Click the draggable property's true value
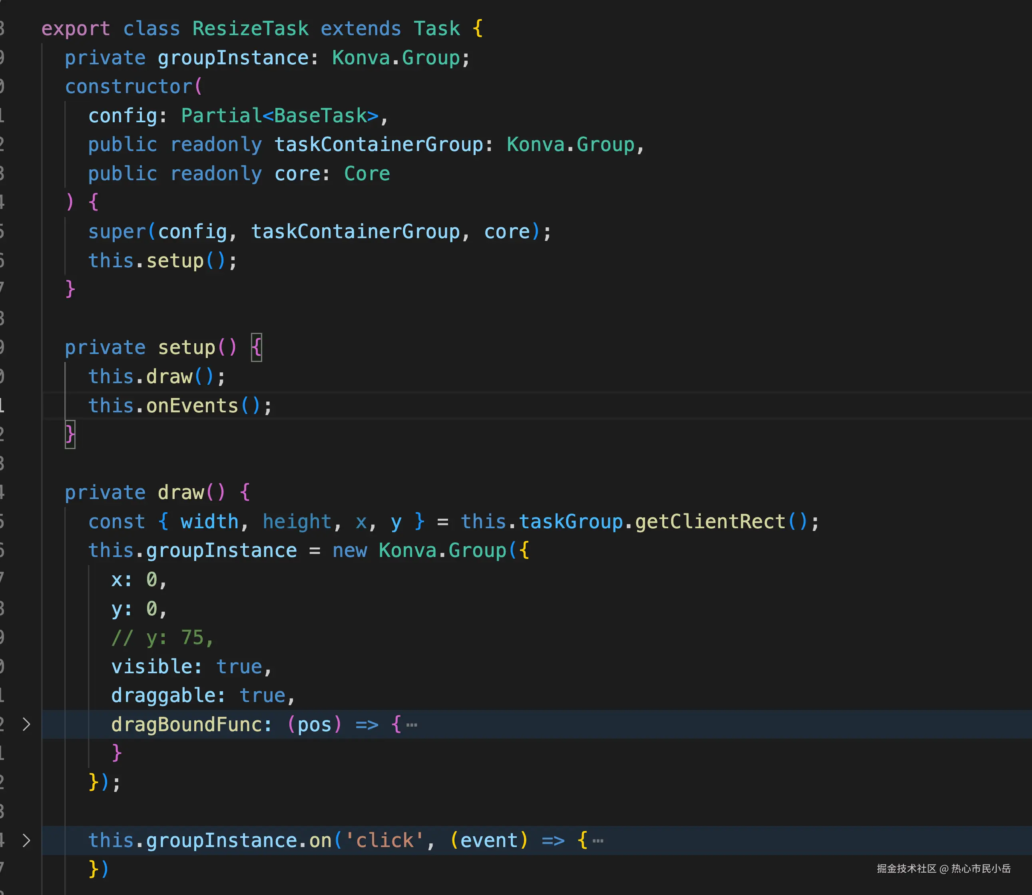This screenshot has height=895, width=1032. pos(262,695)
